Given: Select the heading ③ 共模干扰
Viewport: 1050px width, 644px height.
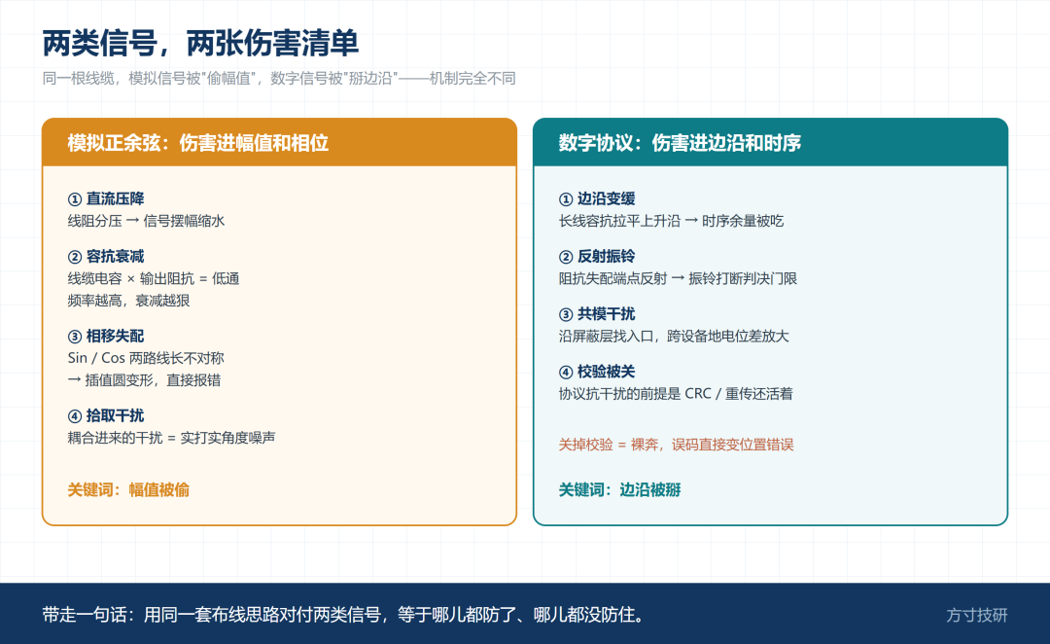Looking at the screenshot, I should [x=597, y=313].
